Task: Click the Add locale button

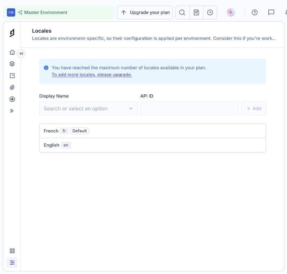Action: (x=254, y=108)
